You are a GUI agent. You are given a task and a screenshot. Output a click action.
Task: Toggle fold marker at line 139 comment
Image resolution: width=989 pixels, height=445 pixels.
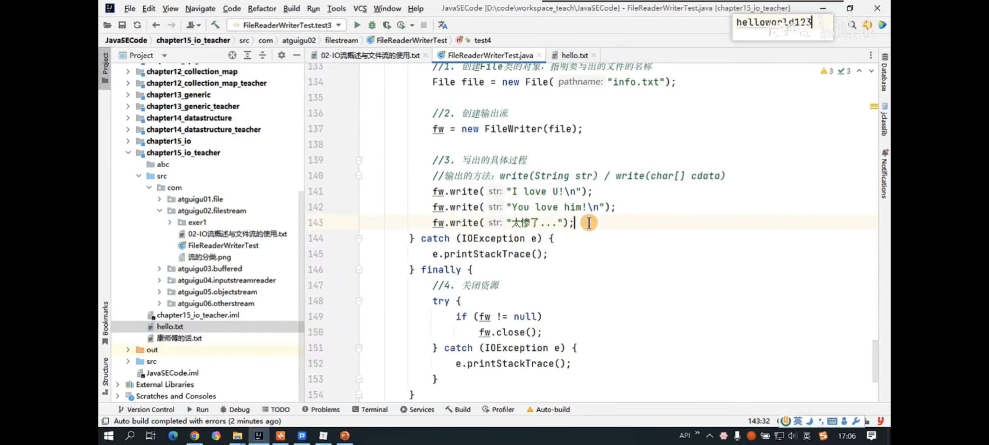(x=359, y=160)
